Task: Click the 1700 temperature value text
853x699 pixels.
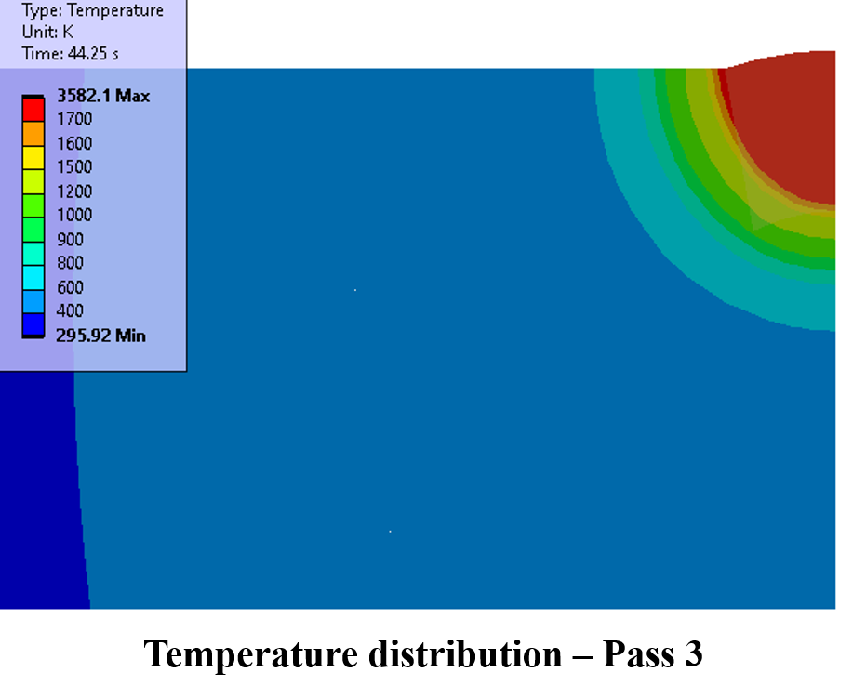Action: [76, 119]
